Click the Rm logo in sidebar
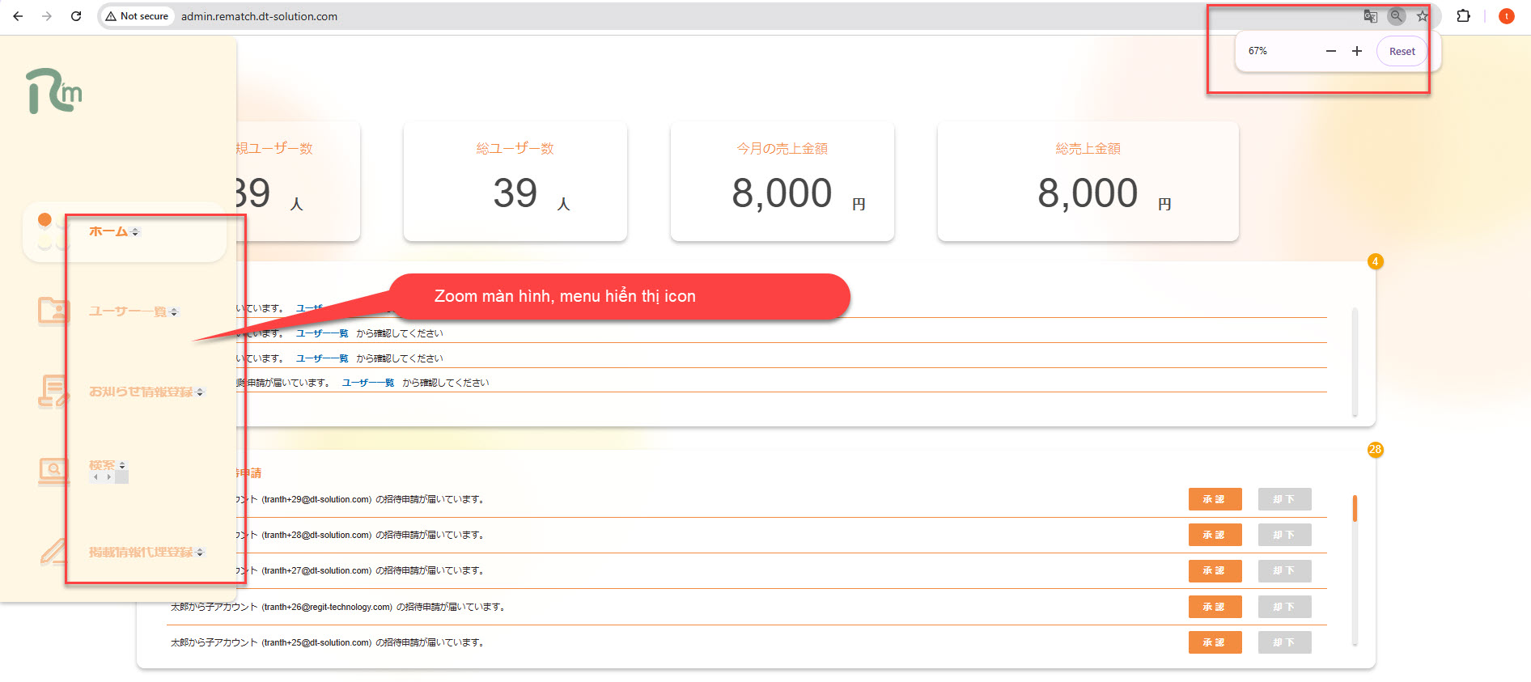This screenshot has width=1531, height=682. pos(54,91)
